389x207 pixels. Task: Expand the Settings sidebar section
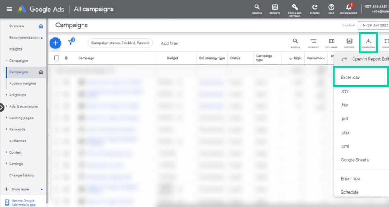(6, 164)
